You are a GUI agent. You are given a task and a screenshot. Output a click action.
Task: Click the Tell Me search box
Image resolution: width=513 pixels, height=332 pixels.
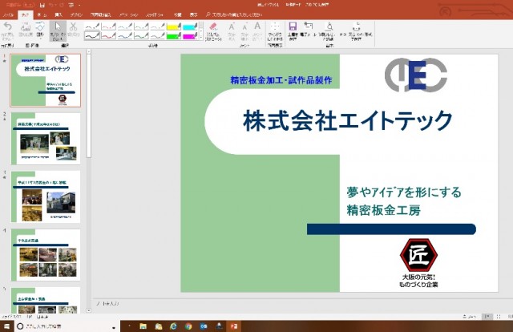[234, 14]
